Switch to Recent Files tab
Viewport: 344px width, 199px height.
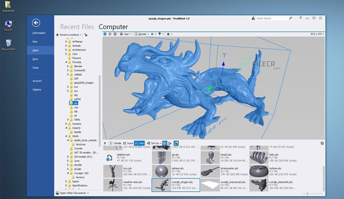pos(77,27)
